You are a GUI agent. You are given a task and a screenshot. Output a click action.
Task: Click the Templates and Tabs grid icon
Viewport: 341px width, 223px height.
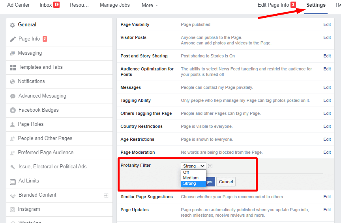click(x=13, y=68)
